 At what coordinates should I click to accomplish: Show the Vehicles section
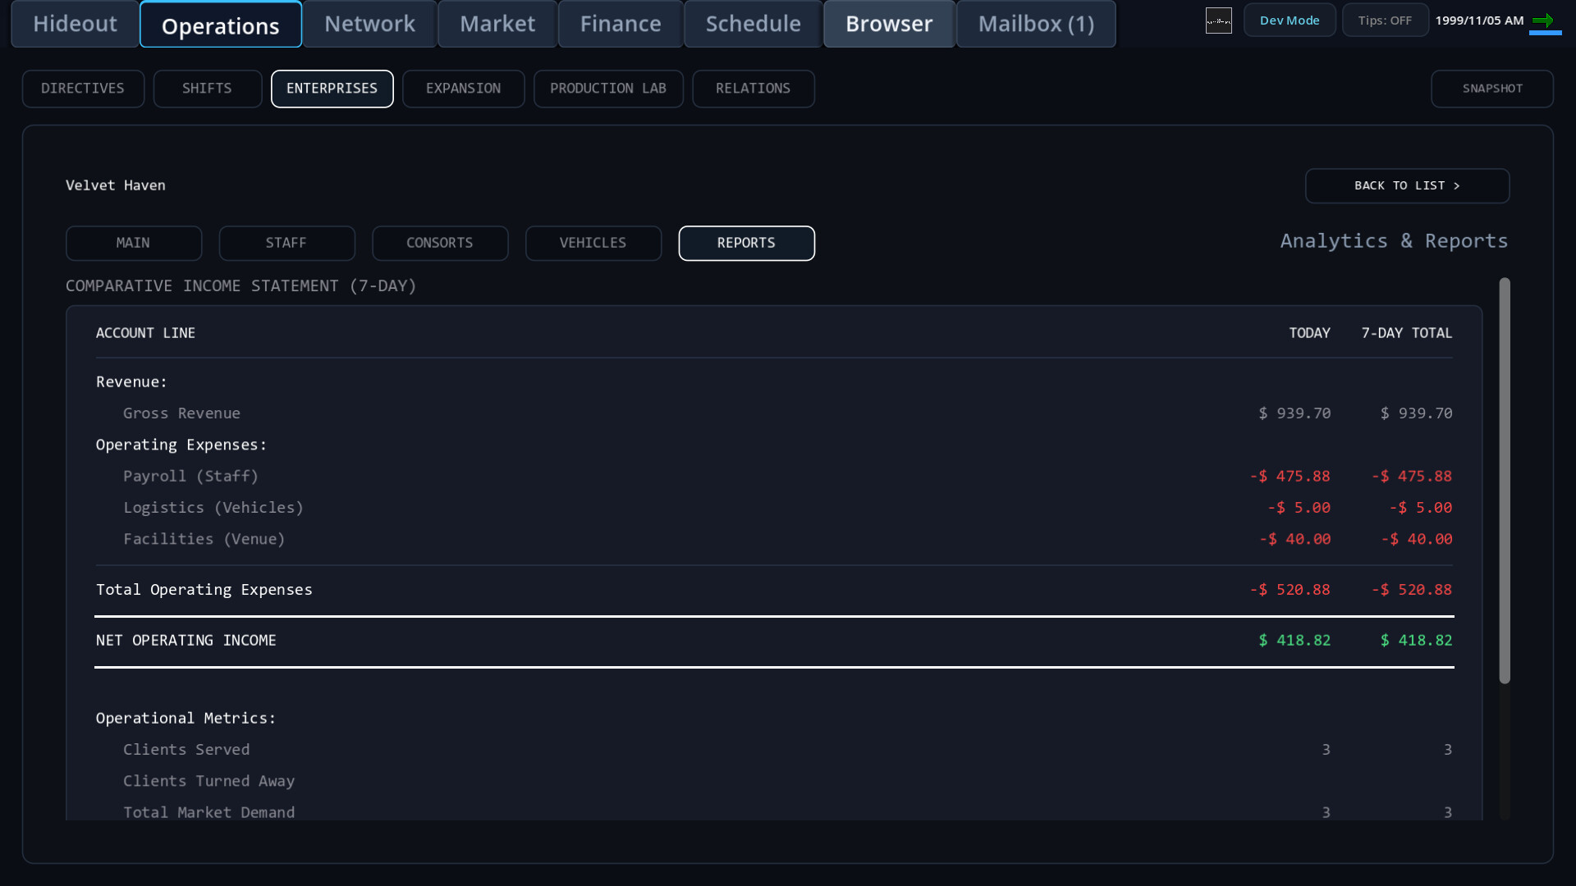[x=593, y=244]
